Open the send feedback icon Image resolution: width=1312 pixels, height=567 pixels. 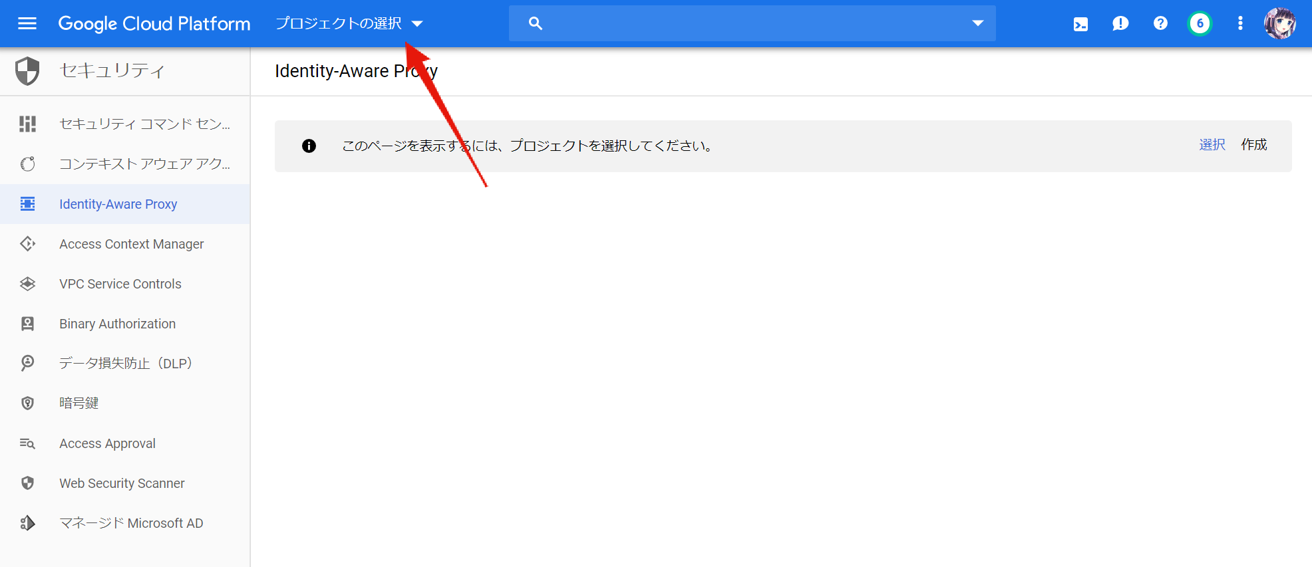point(1120,24)
